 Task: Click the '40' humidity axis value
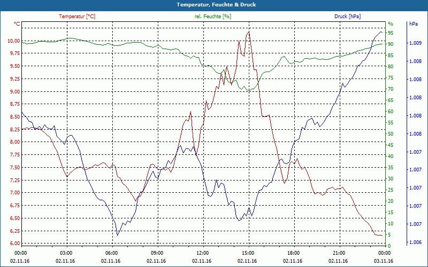coord(391,156)
